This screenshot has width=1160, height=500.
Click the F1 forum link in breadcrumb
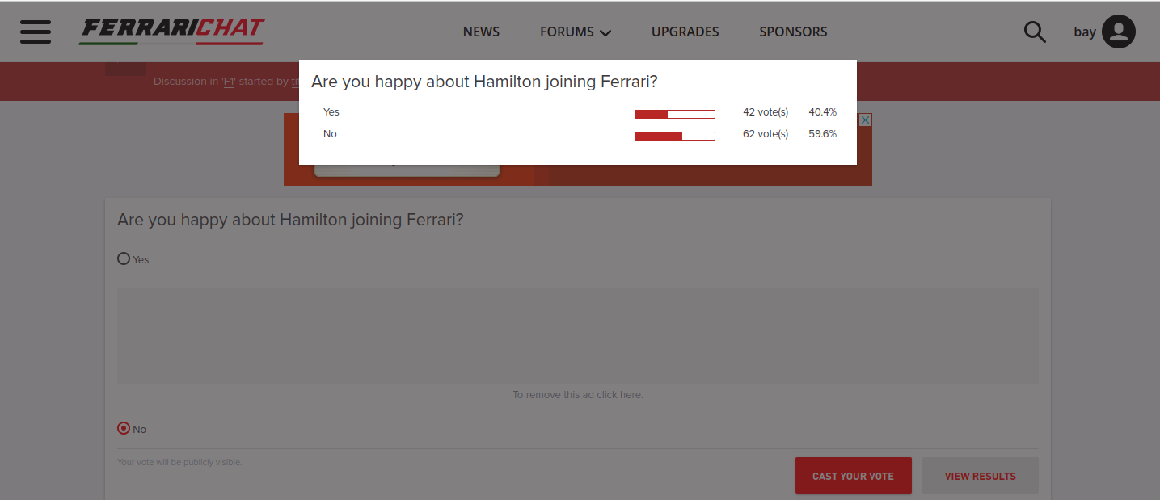pos(227,82)
